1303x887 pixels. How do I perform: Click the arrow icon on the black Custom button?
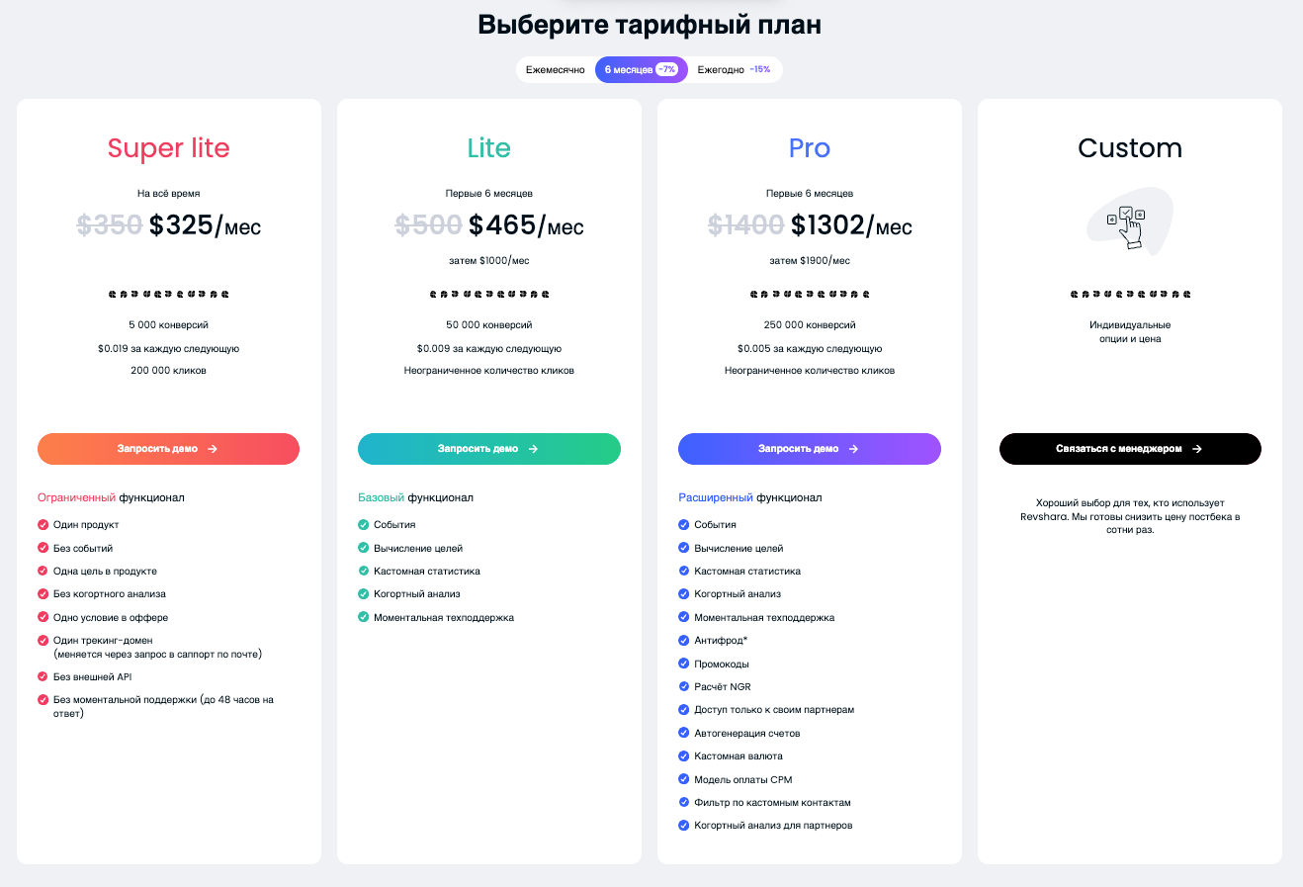1197,449
